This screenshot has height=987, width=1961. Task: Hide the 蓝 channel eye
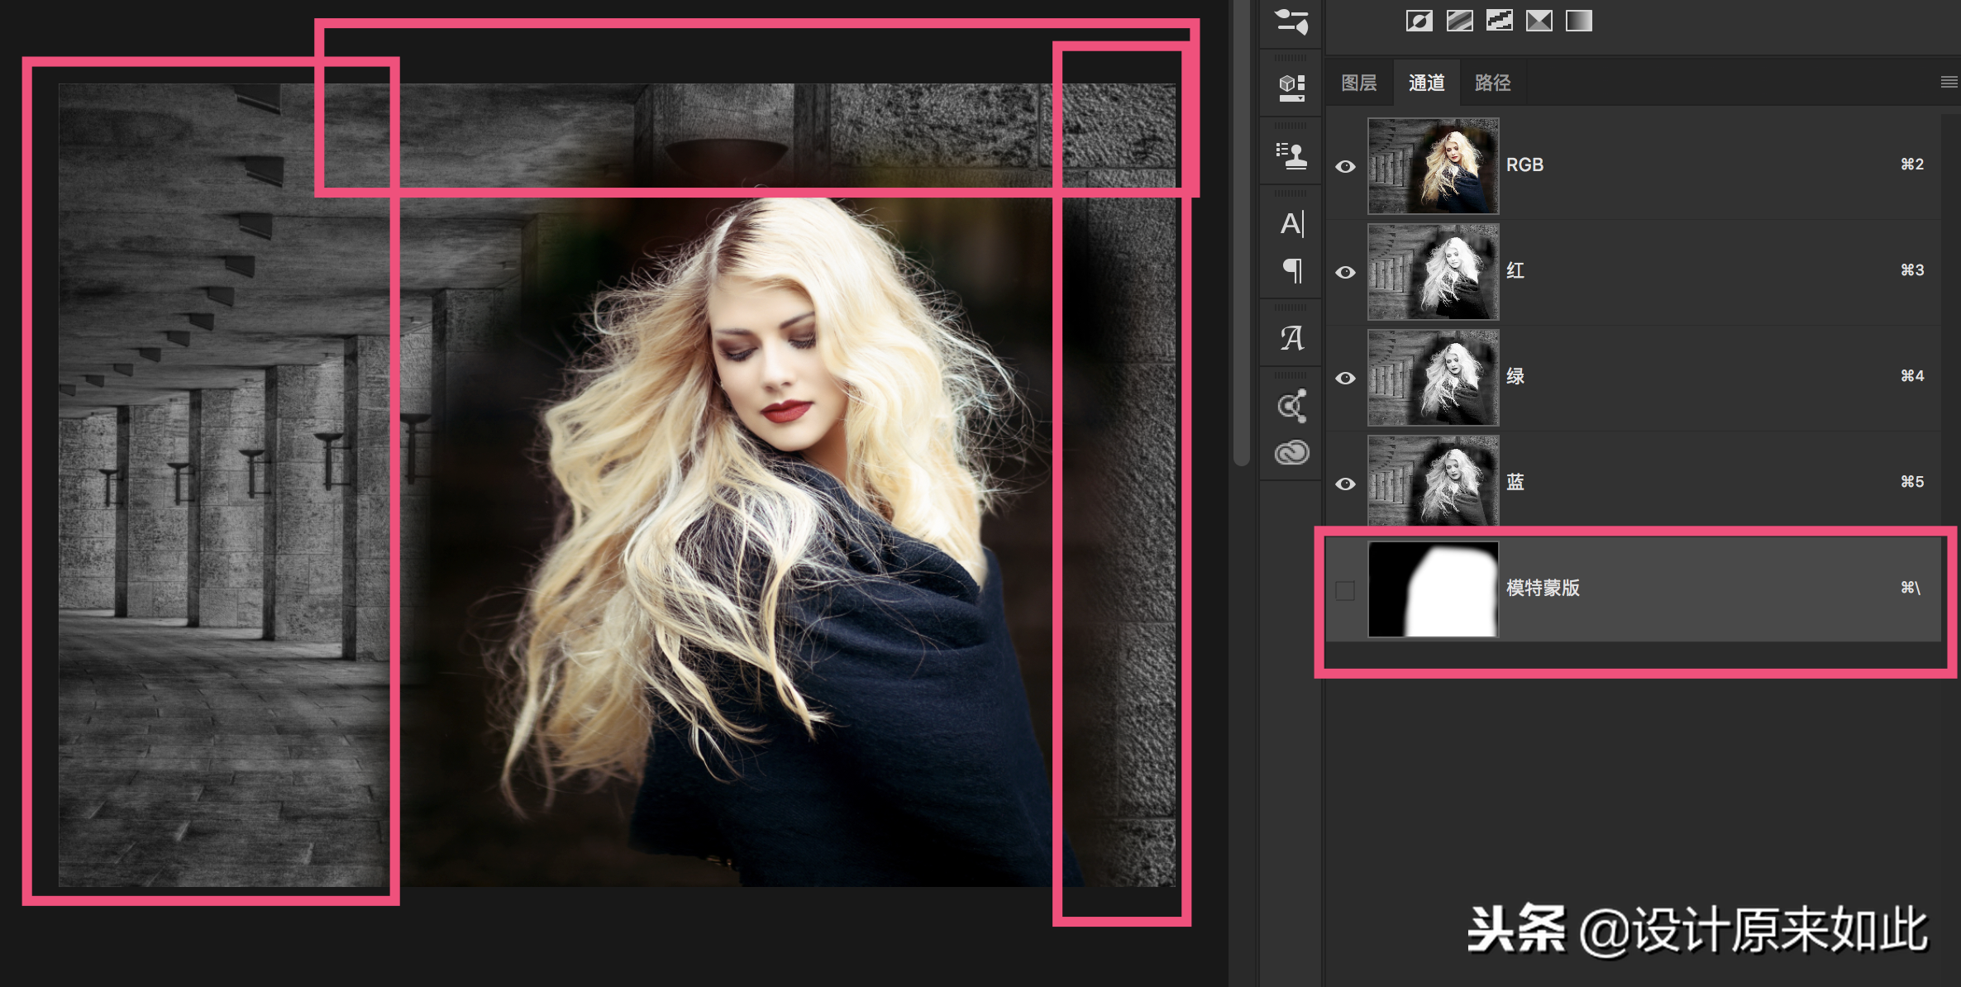pyautogui.click(x=1345, y=484)
